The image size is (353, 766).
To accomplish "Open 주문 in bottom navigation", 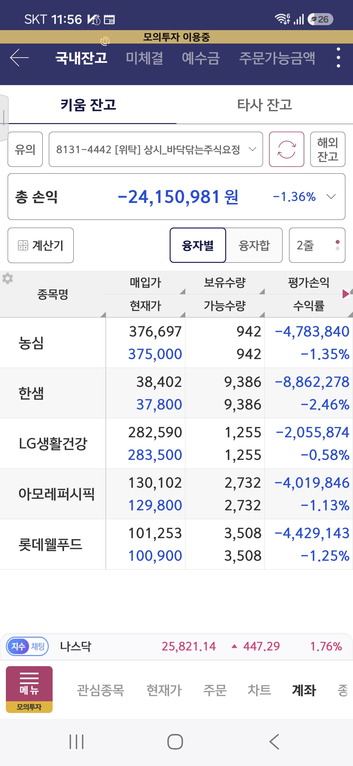I will tap(215, 690).
